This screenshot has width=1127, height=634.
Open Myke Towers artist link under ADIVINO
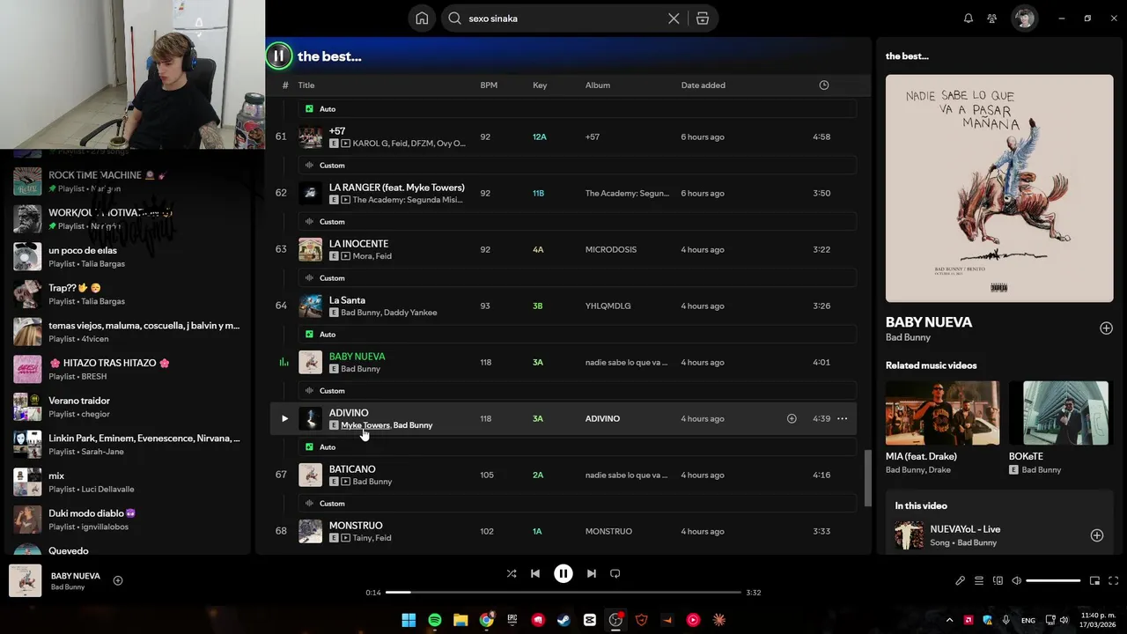click(365, 425)
